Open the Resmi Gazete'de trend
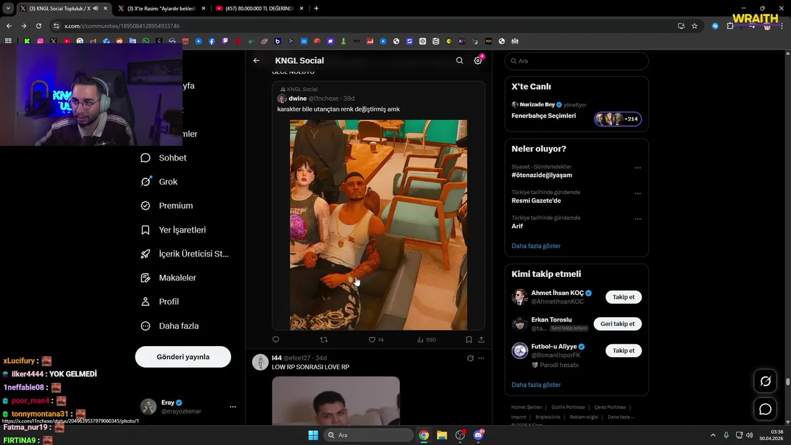 pos(536,200)
